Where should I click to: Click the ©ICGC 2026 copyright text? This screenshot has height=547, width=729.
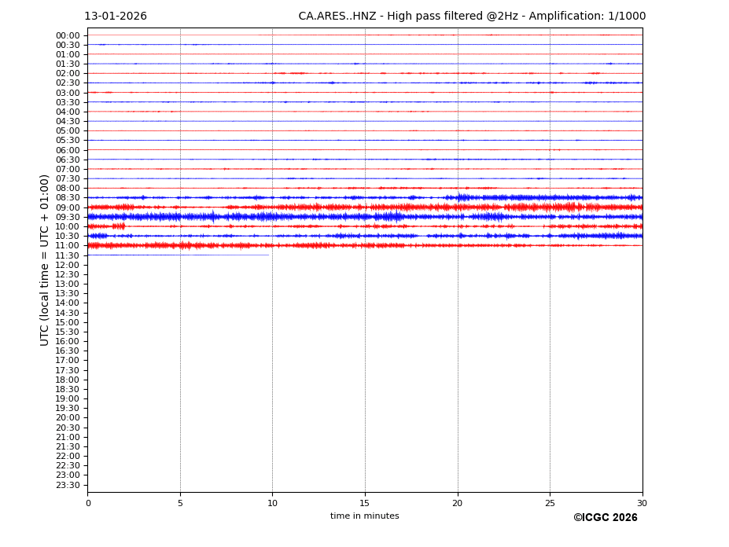[605, 518]
